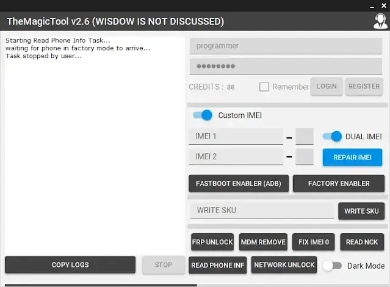Focus the WRITE SKU text field
Image resolution: width=390 pixels, height=287 pixels.
[262, 211]
